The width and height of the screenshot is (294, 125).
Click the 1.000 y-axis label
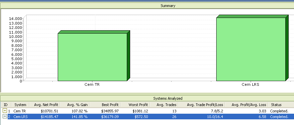point(16,76)
